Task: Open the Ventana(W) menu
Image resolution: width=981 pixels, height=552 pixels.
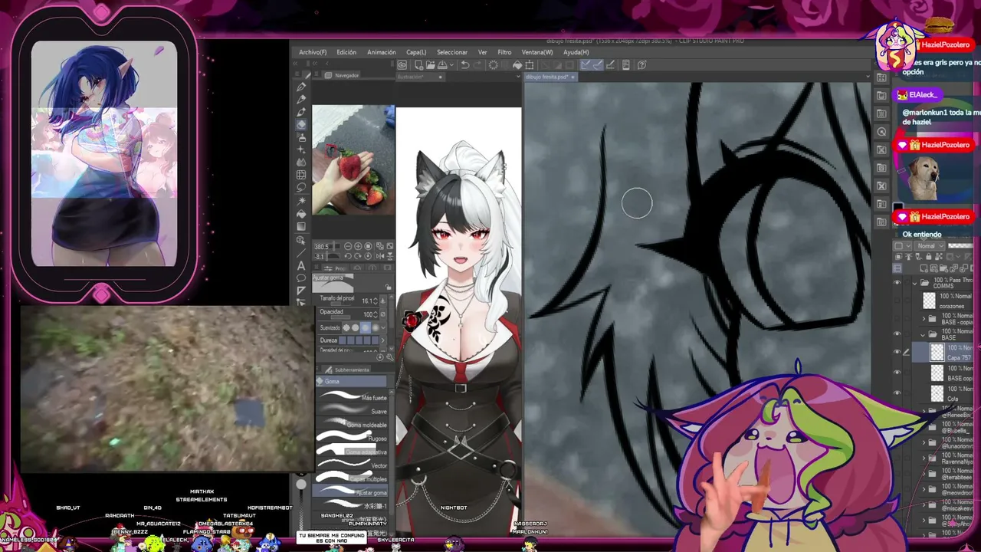Action: 537,52
